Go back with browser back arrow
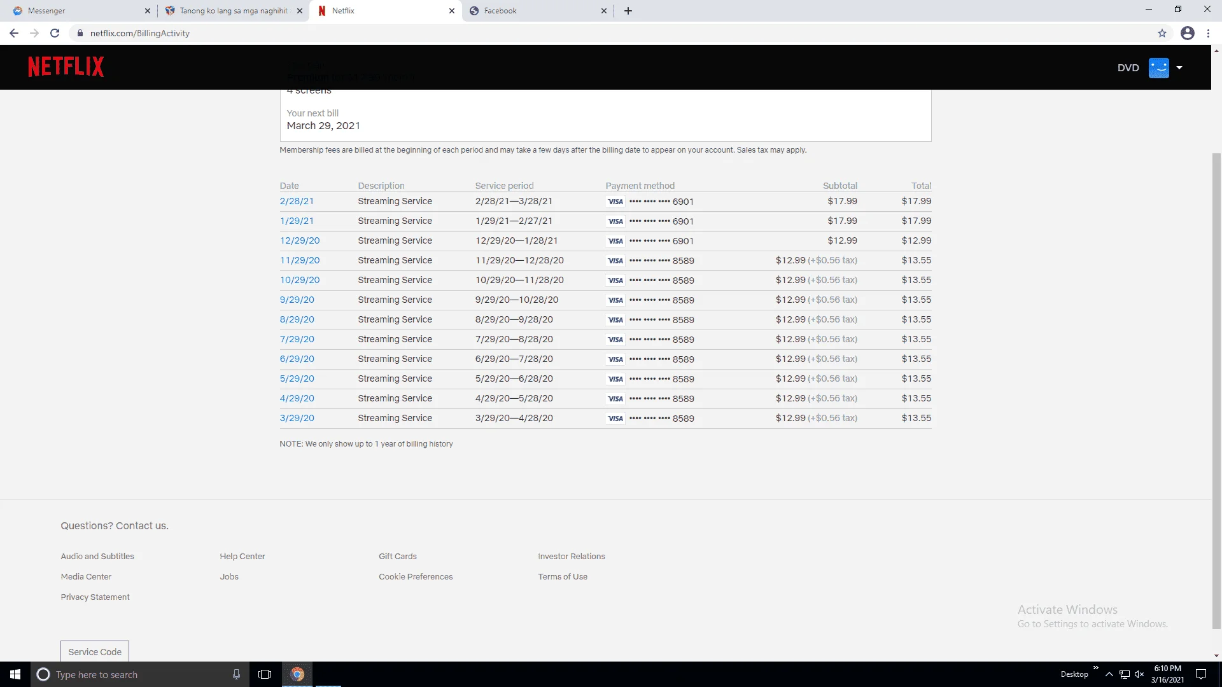The width and height of the screenshot is (1222, 687). pos(14,33)
